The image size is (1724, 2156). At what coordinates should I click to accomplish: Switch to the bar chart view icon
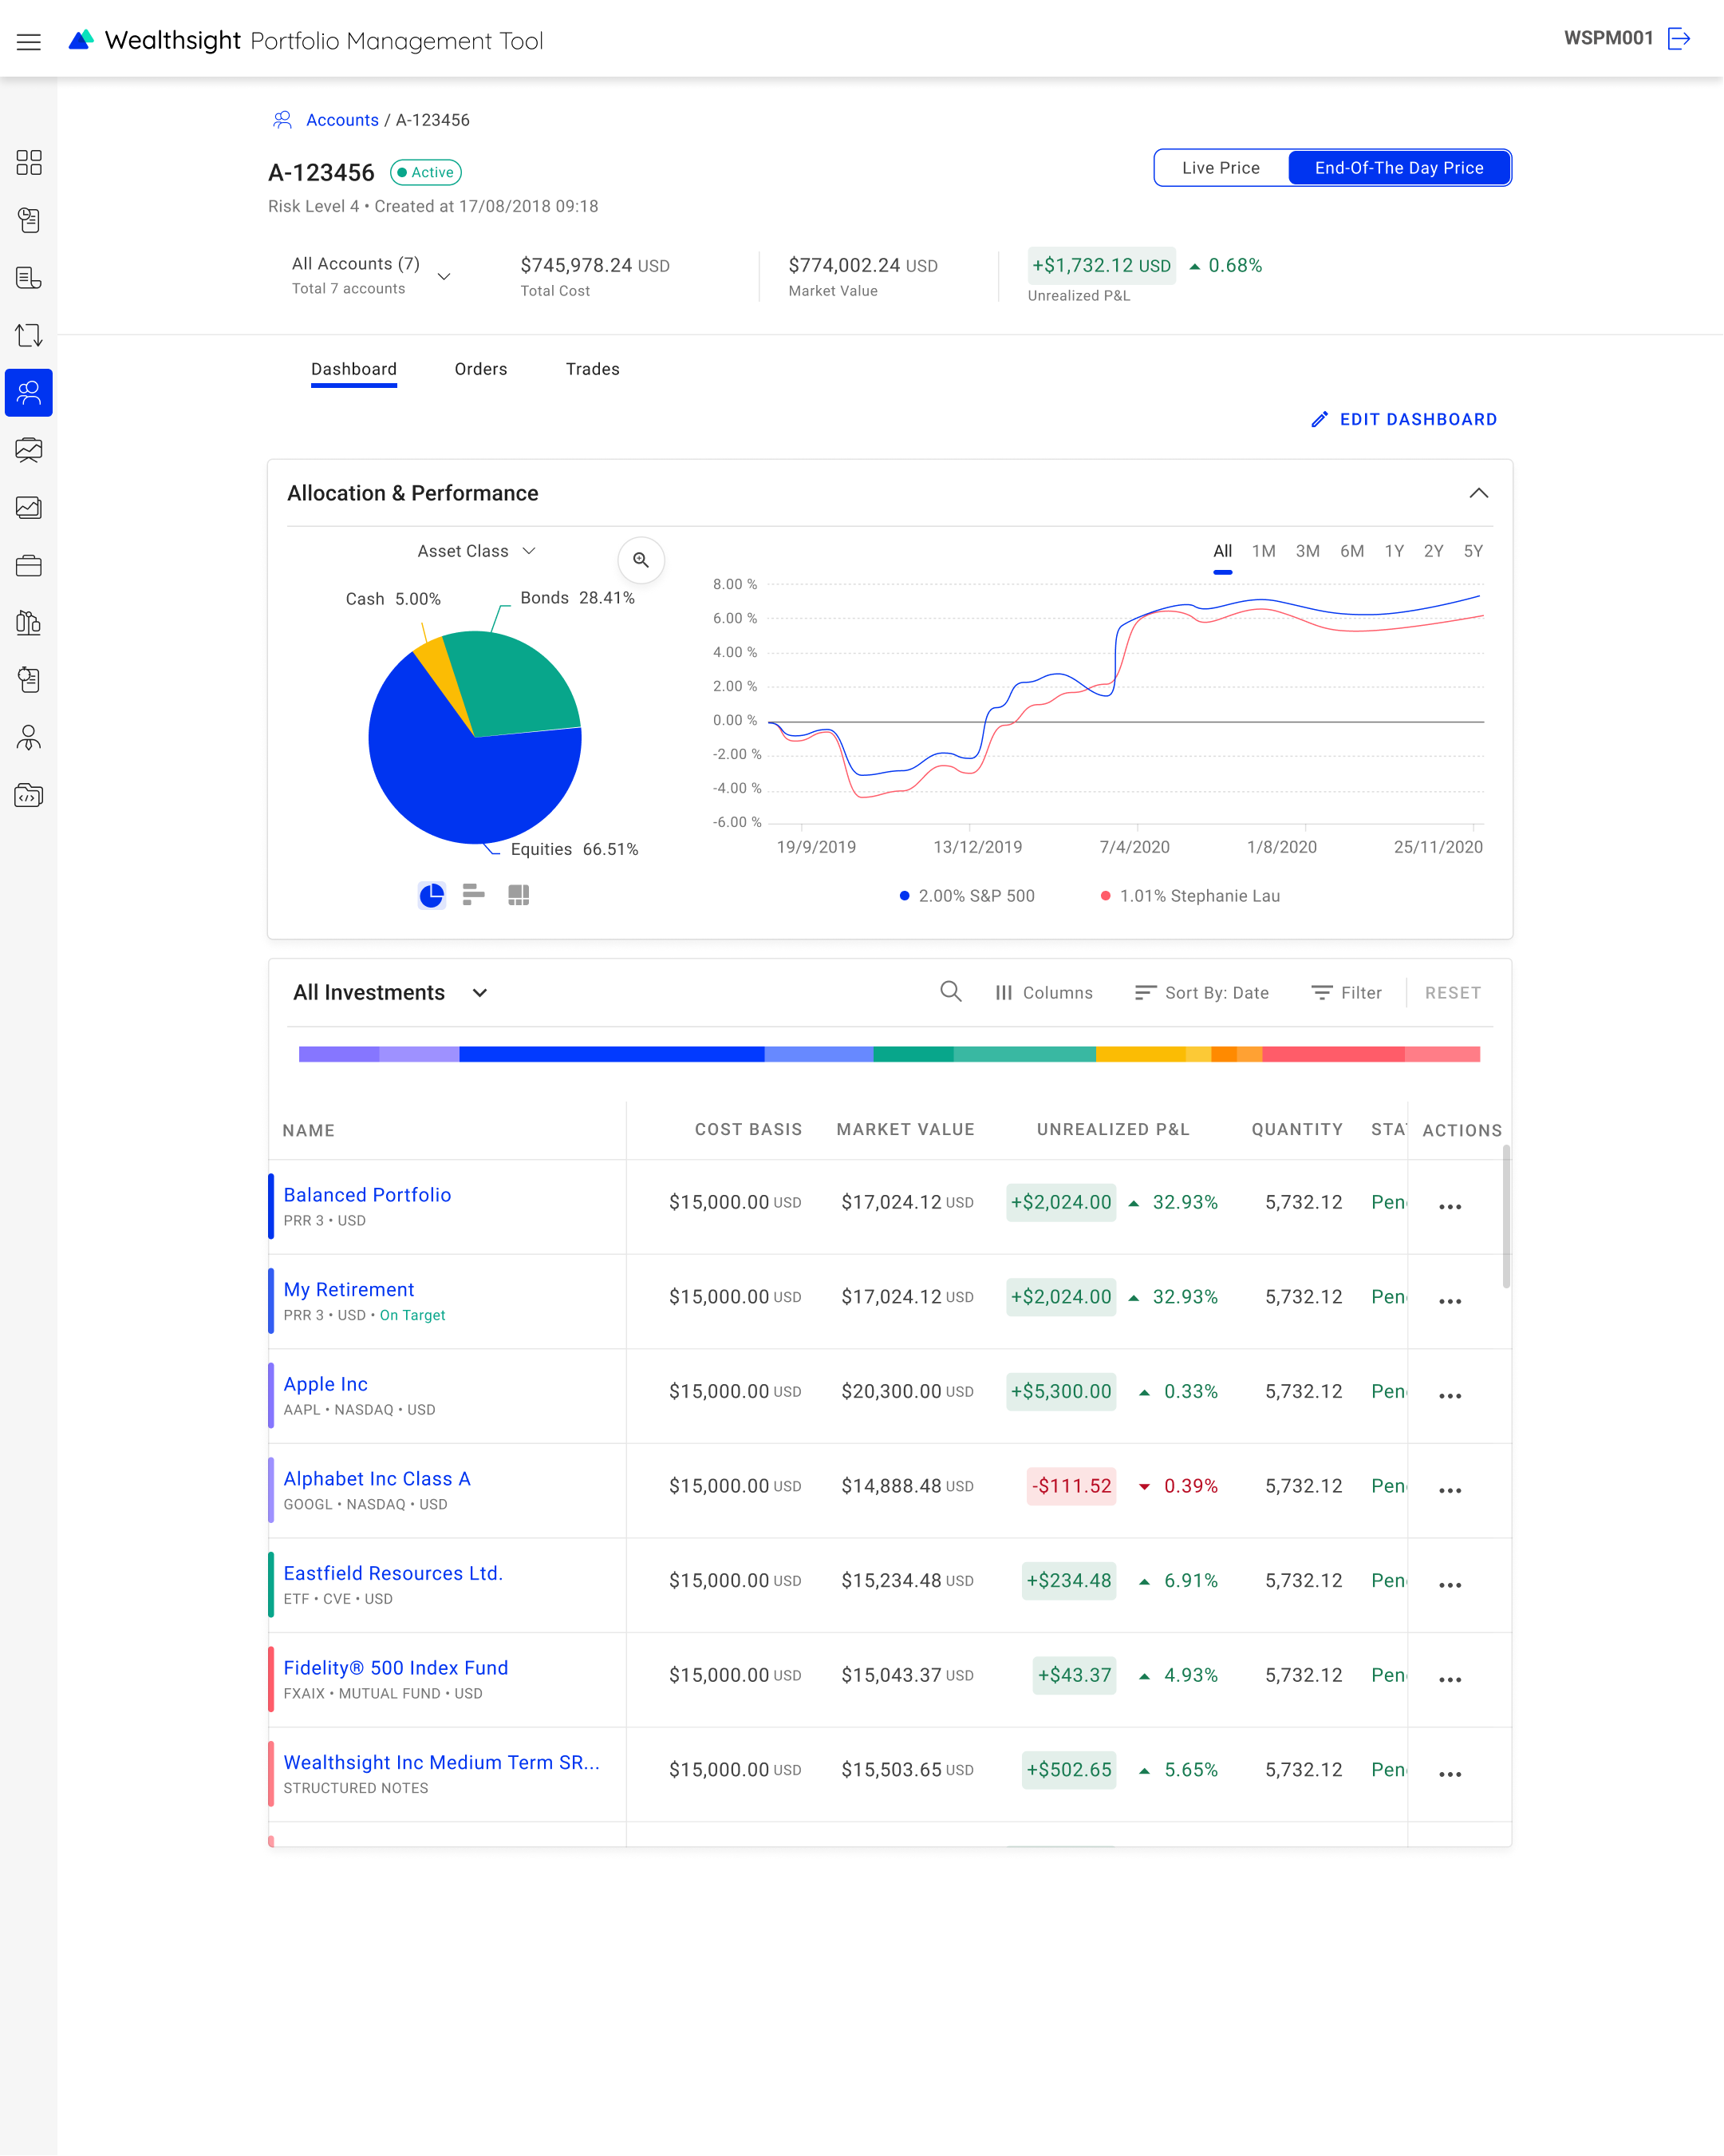(x=474, y=894)
